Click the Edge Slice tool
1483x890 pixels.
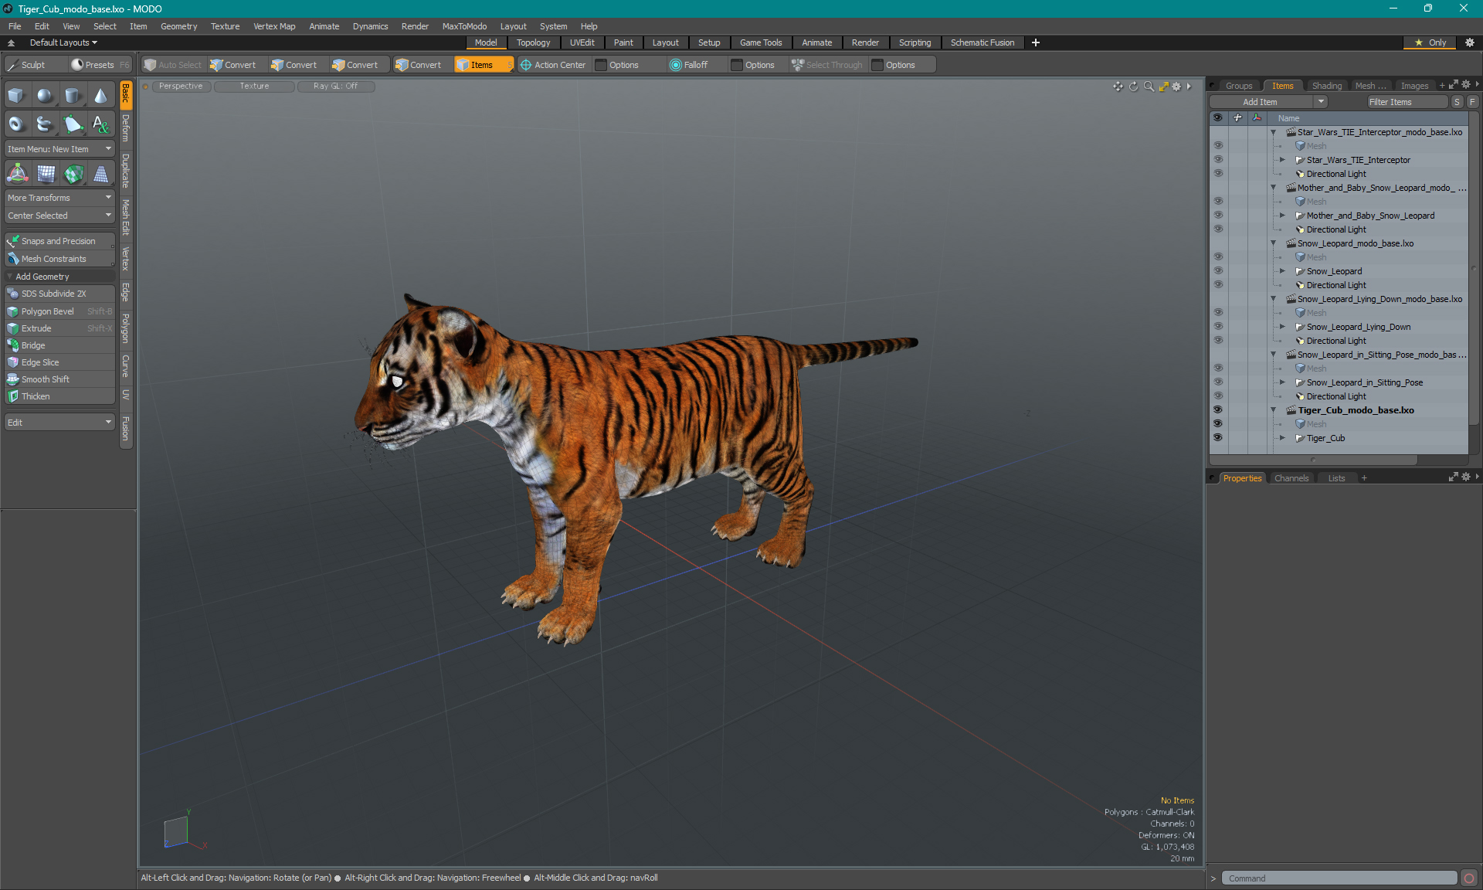pyautogui.click(x=60, y=362)
